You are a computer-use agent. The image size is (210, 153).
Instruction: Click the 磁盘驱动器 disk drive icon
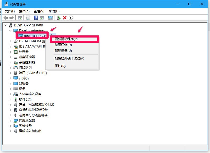pos(16,58)
